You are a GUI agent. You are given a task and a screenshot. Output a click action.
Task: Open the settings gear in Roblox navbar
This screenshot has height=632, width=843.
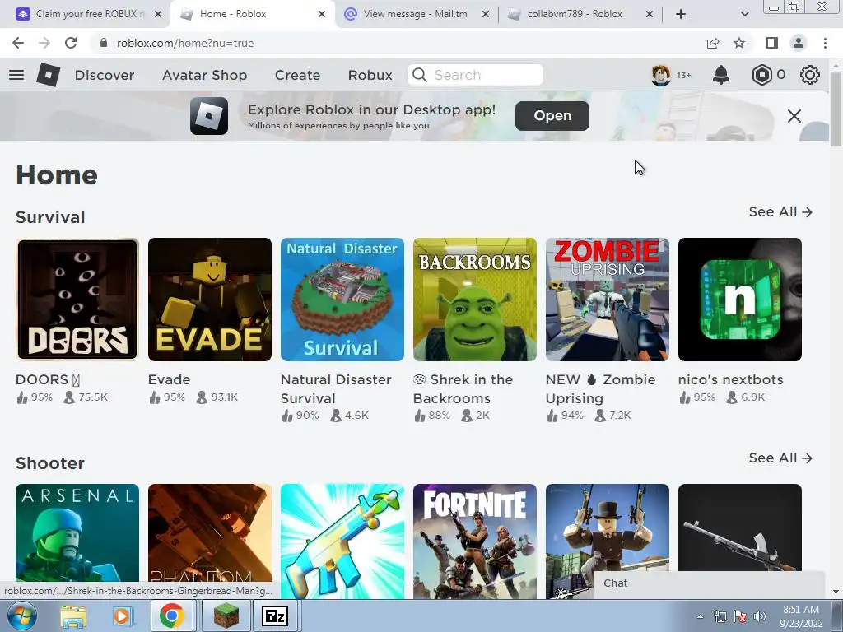pos(810,75)
